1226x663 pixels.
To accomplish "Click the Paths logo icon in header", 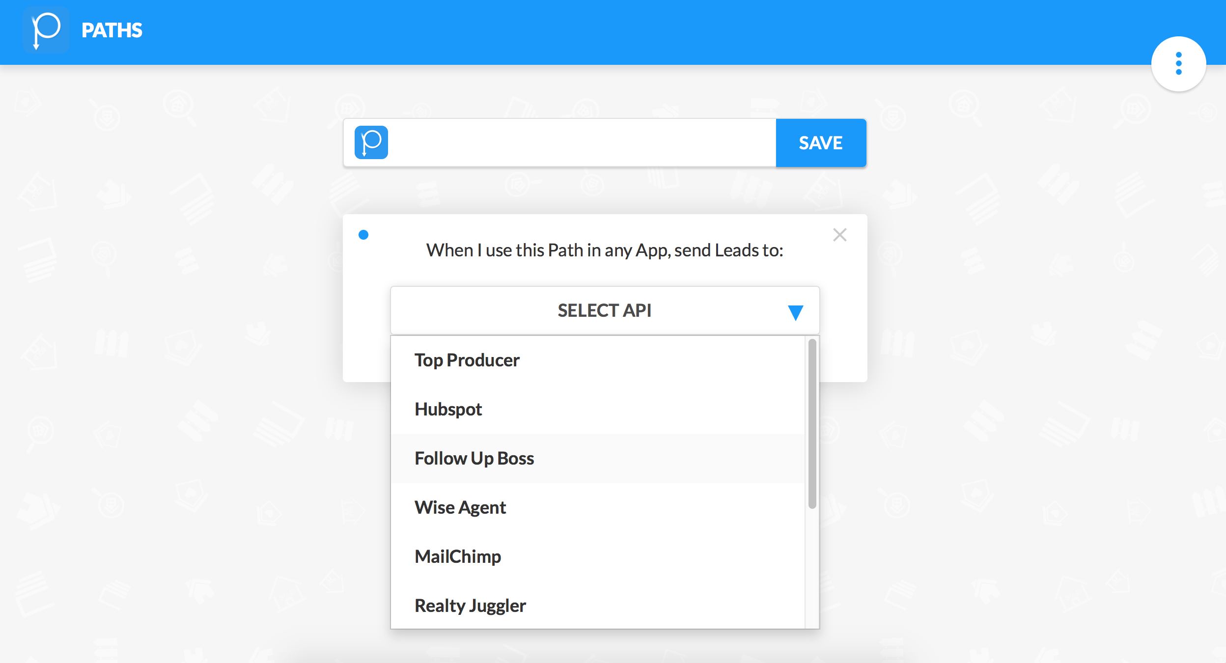I will [x=46, y=30].
